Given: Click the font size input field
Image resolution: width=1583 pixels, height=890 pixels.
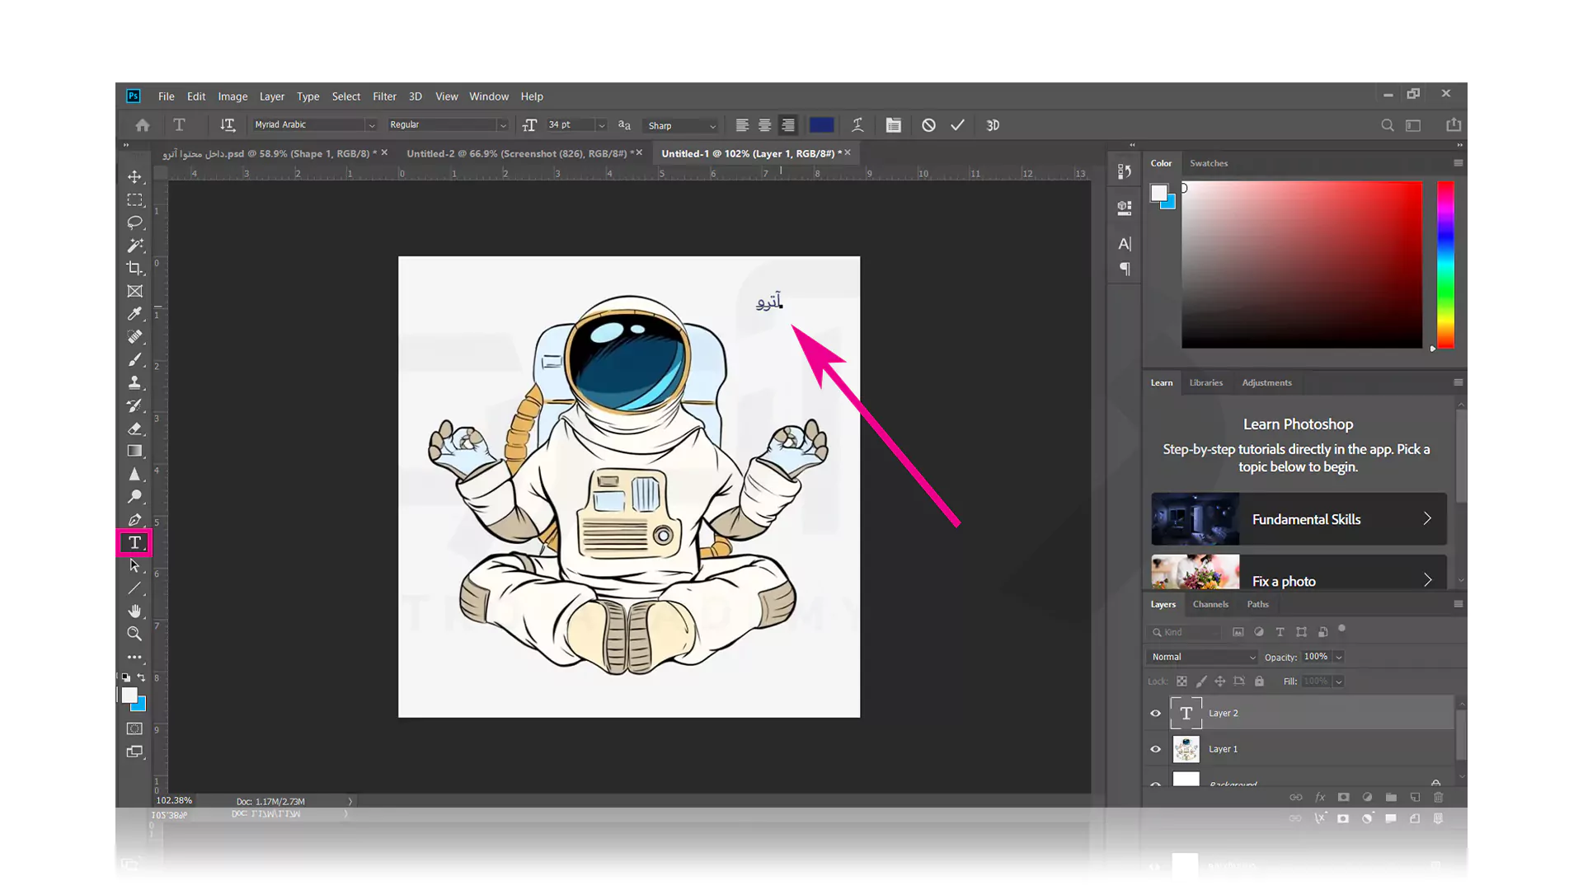Looking at the screenshot, I should (570, 125).
